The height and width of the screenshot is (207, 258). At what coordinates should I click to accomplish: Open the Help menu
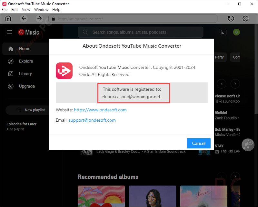pos(56,10)
